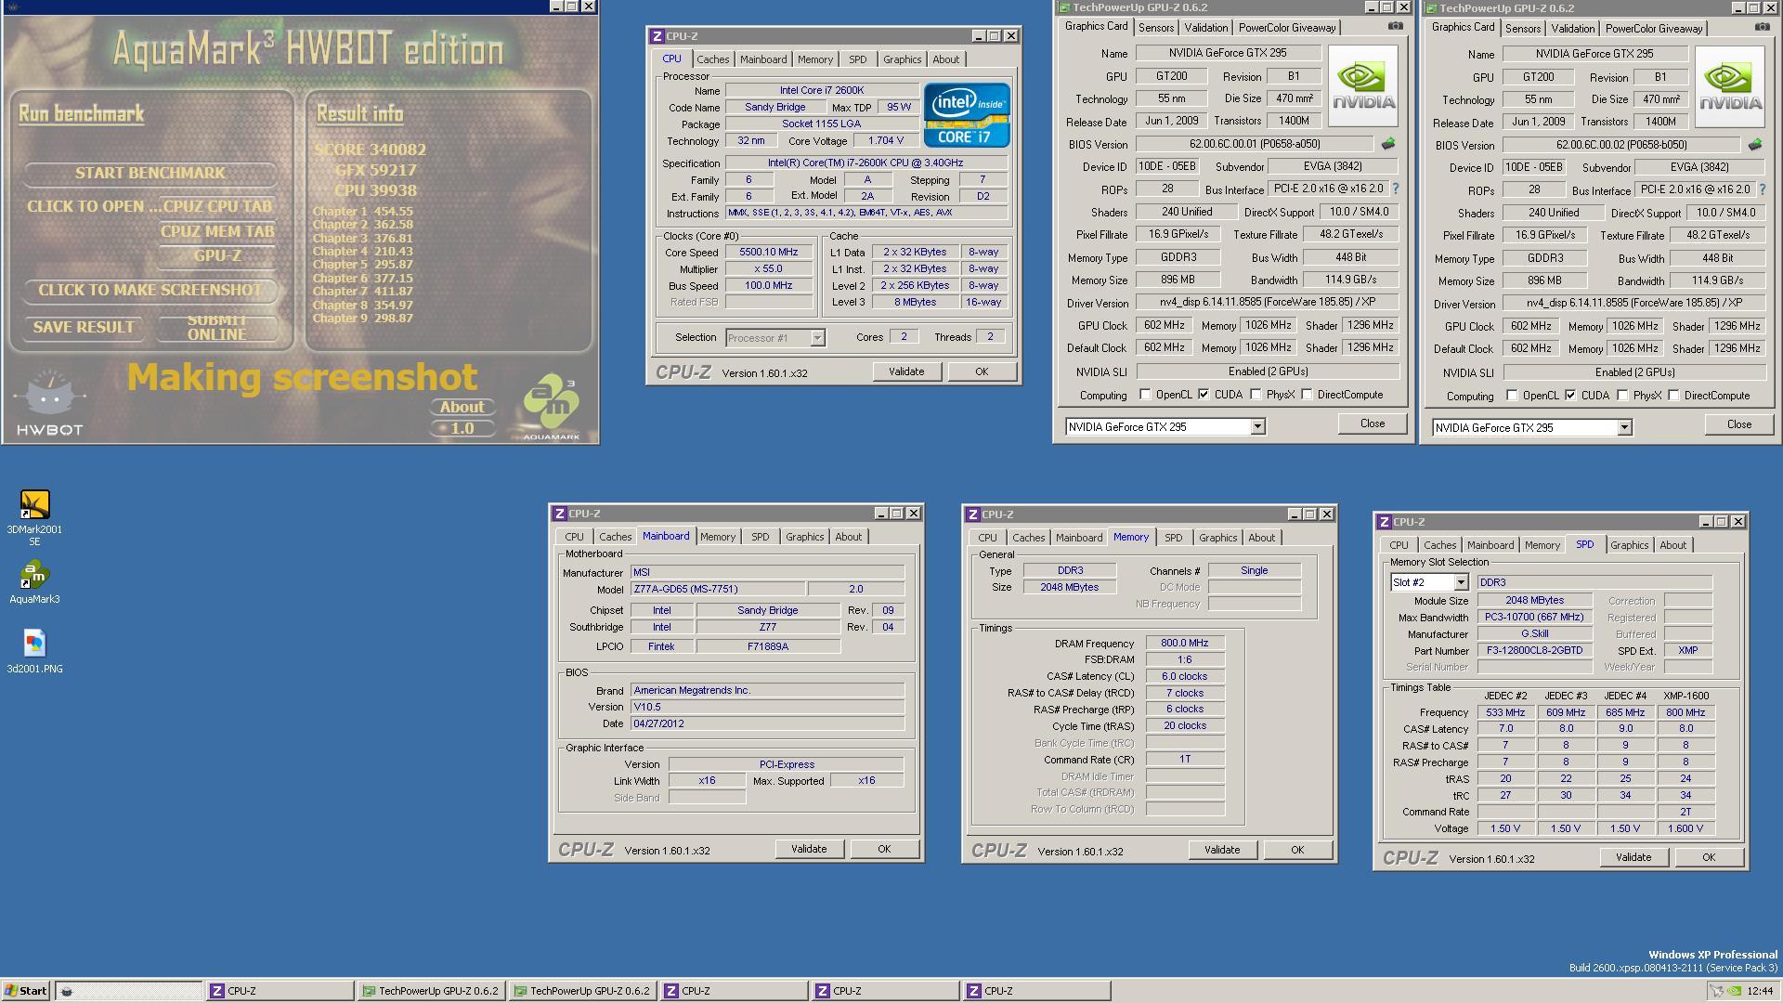Viewport: 1783px width, 1003px height.
Task: Click BIOS save chip icon in right GPU-Z
Action: [x=1755, y=145]
